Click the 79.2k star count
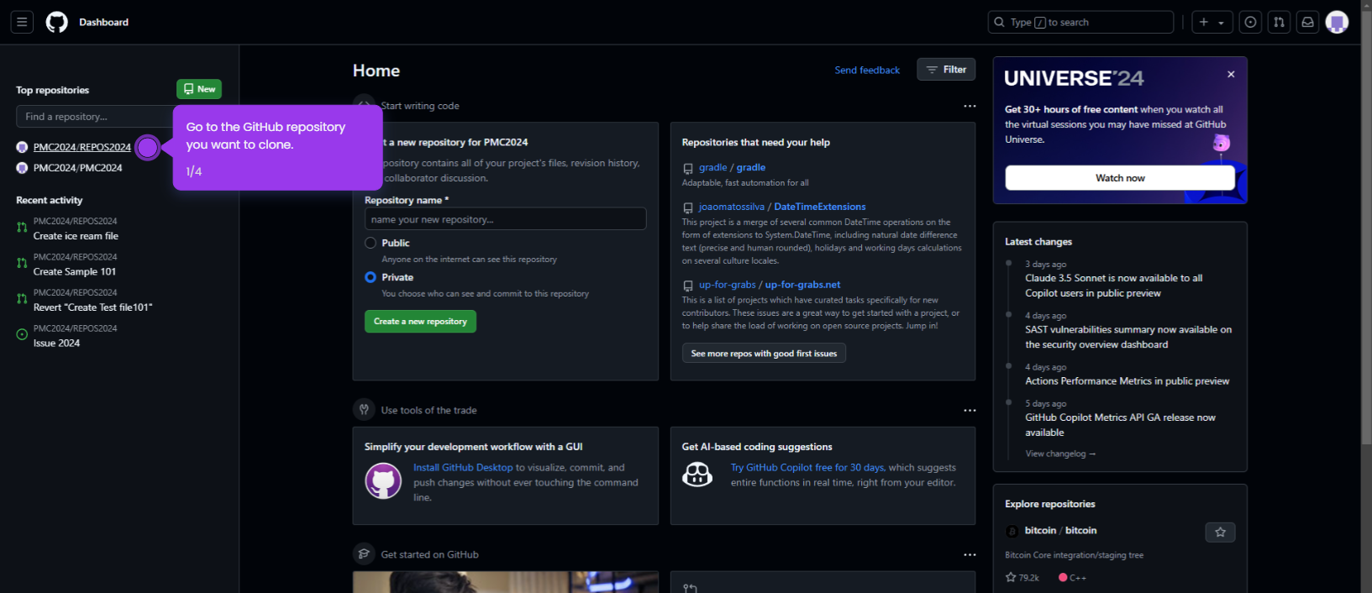 pos(1022,578)
